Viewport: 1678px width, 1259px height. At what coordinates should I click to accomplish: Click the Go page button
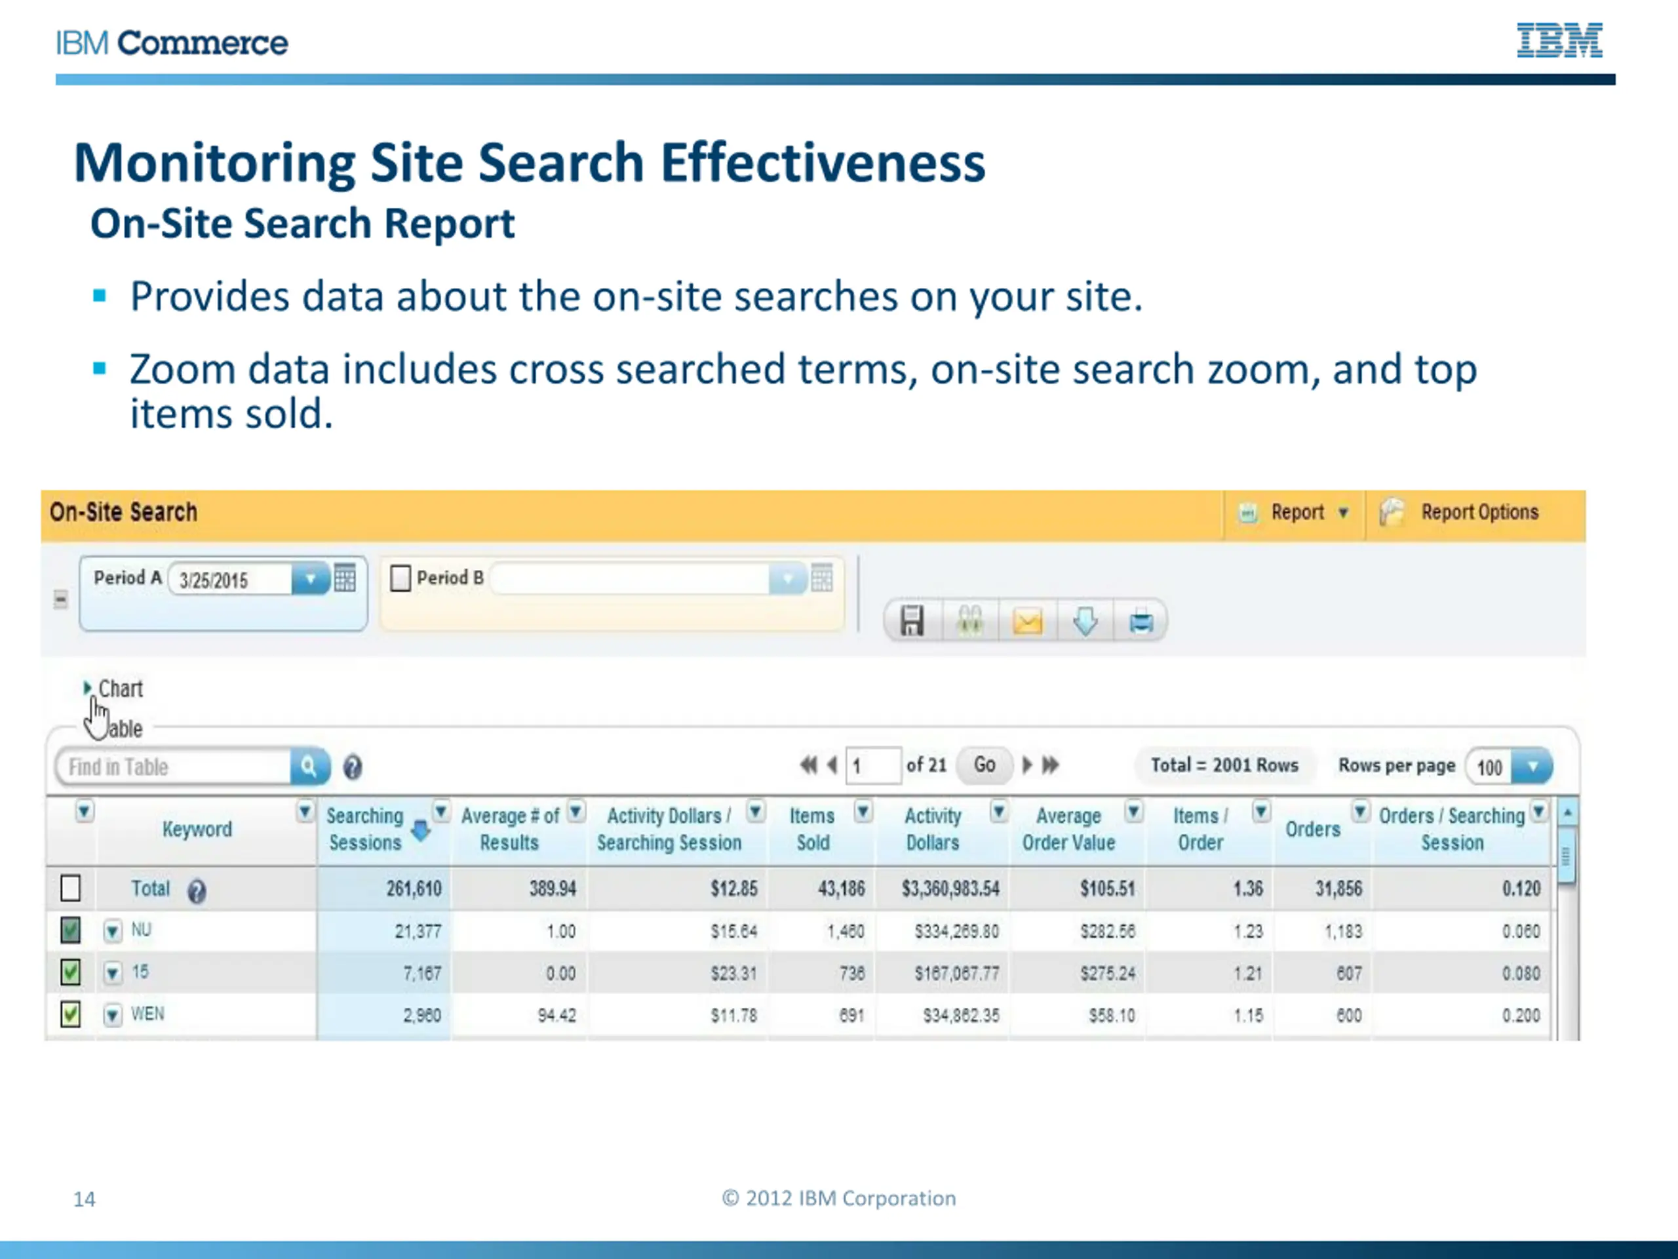pos(984,765)
